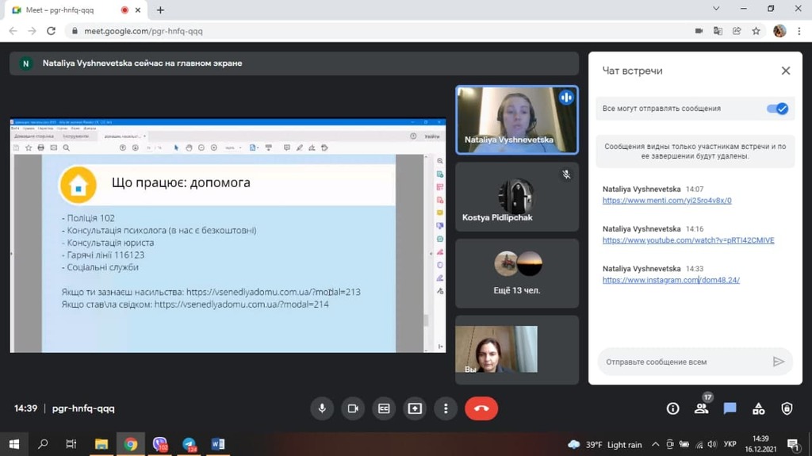Close the 'Чат встречи' panel
The height and width of the screenshot is (456, 812).
click(786, 71)
